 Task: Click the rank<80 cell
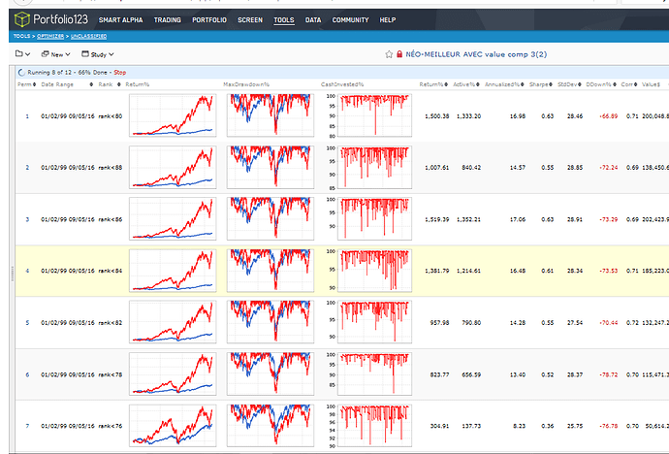pyautogui.click(x=111, y=116)
